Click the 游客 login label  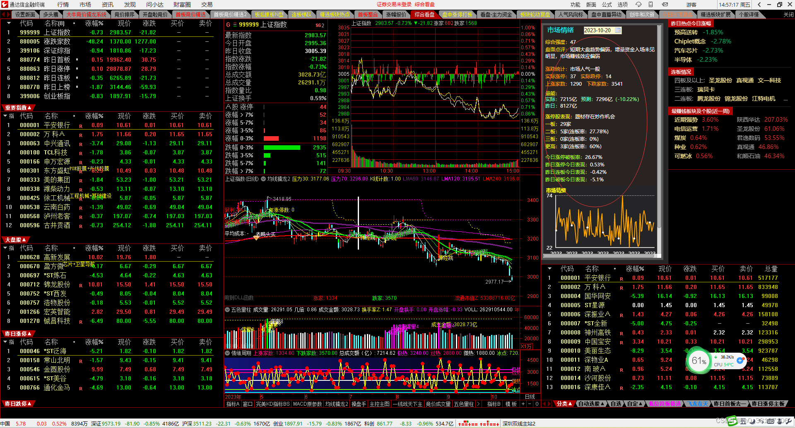[691, 5]
